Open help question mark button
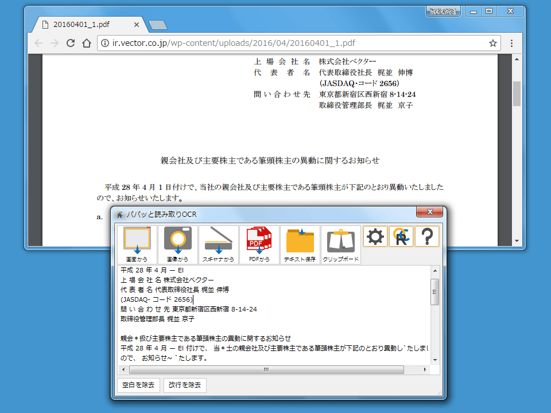This screenshot has width=551, height=413. (427, 237)
